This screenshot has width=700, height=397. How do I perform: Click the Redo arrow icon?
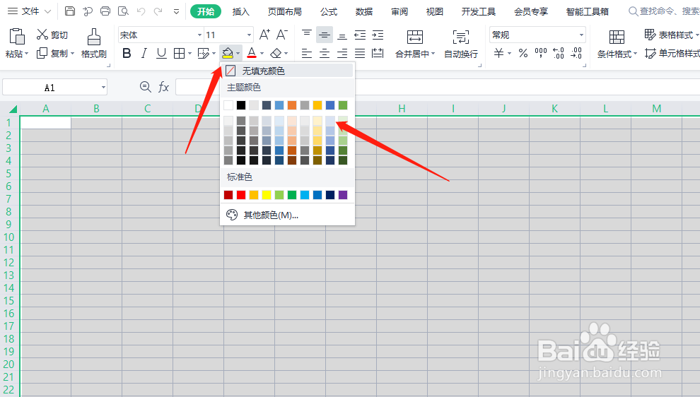[158, 11]
